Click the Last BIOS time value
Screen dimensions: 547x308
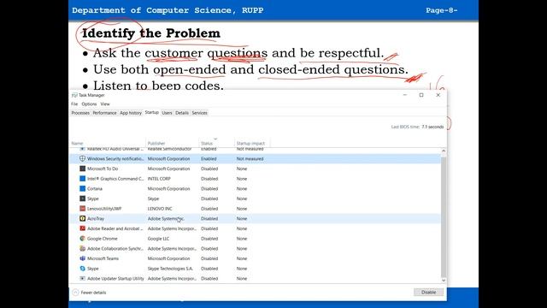tap(432, 127)
